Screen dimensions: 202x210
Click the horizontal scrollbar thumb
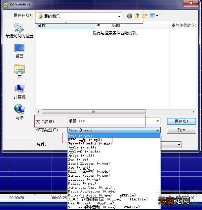[94, 112]
